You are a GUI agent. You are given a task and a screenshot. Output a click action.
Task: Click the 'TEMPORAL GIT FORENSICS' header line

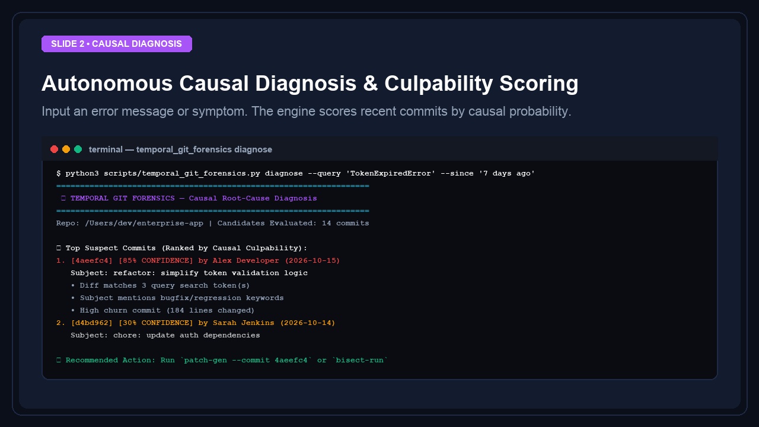click(x=189, y=198)
